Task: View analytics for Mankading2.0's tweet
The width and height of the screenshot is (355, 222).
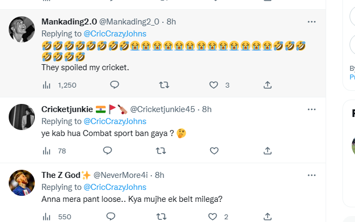Action: coord(47,85)
